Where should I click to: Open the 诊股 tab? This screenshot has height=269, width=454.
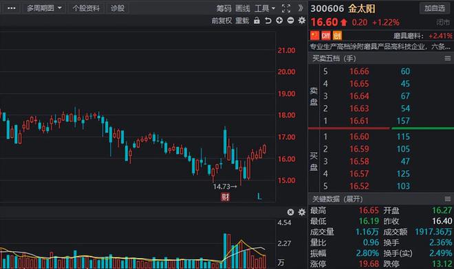118,8
